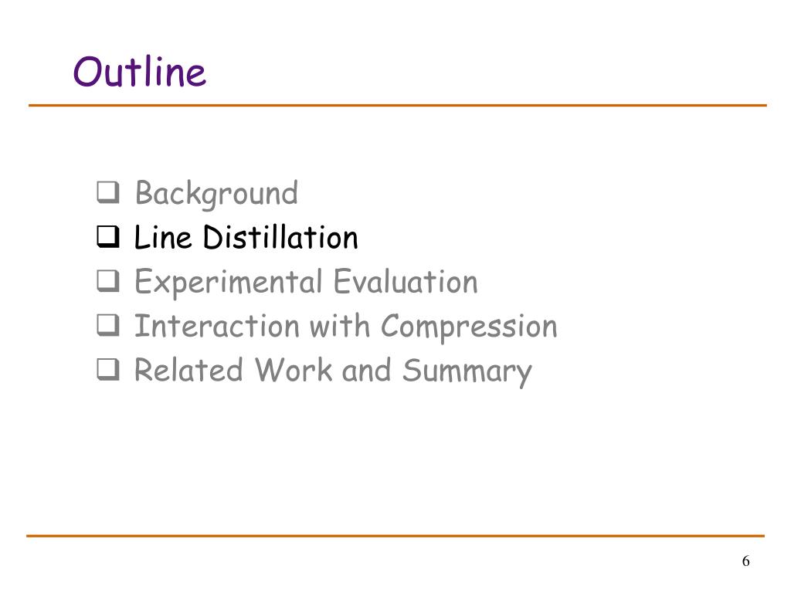The height and width of the screenshot is (593, 791).
Task: Select the orange footer line above page number
Action: click(395, 536)
